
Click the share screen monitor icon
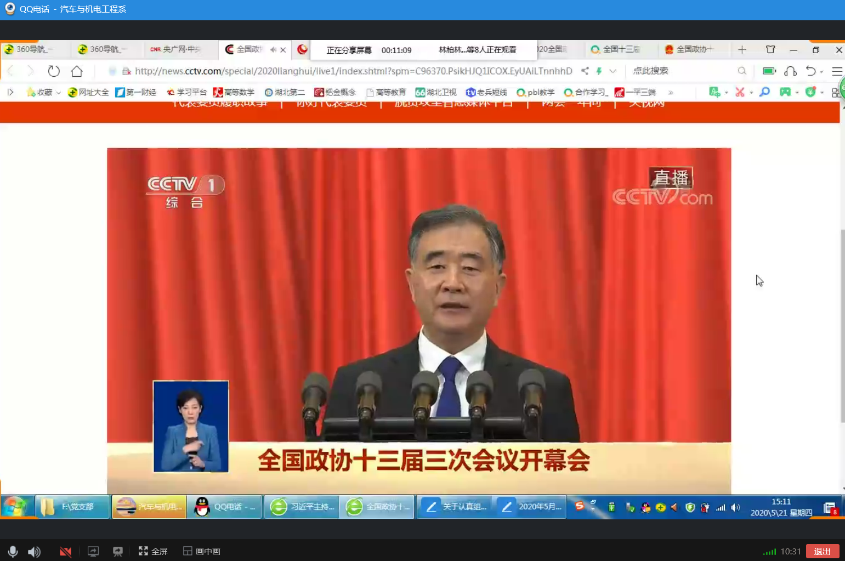(x=93, y=551)
